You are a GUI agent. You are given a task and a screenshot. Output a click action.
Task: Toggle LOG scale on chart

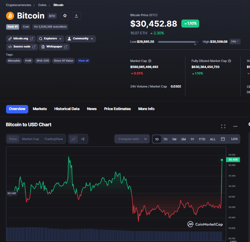coord(234,139)
